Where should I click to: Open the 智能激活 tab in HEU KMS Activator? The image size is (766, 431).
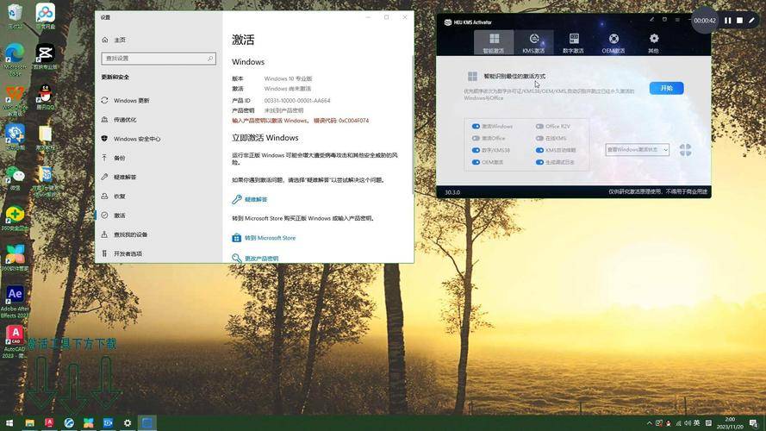(494, 42)
